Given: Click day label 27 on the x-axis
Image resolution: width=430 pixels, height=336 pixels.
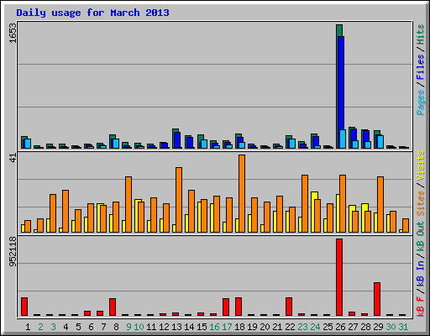Looking at the screenshot, I should [x=353, y=327].
